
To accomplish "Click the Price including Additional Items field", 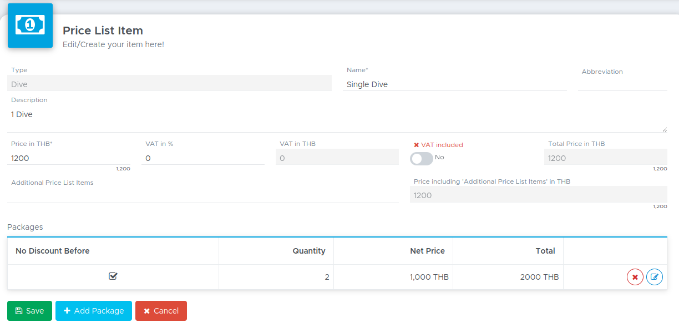I will pyautogui.click(x=539, y=194).
